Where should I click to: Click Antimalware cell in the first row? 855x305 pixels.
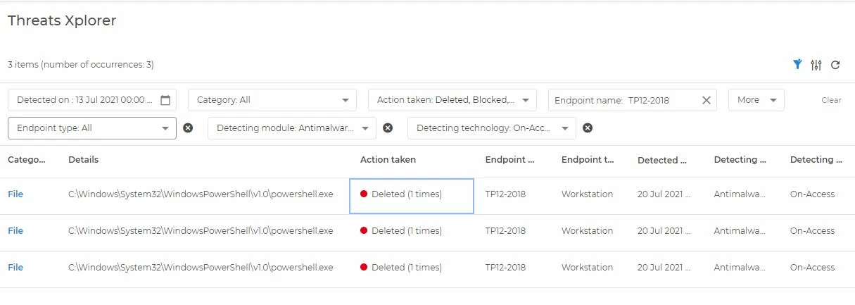(x=740, y=194)
